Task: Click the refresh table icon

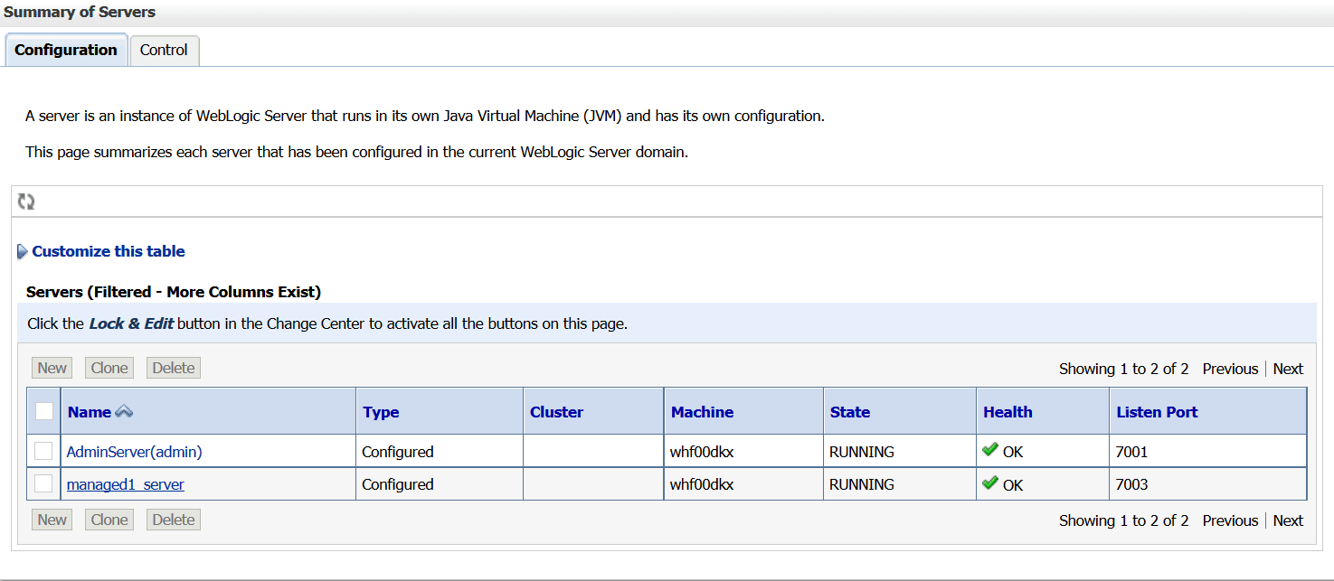Action: [x=26, y=201]
